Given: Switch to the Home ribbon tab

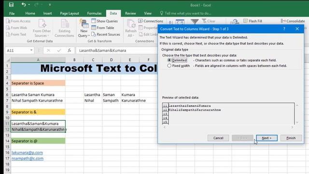Looking at the screenshot, I should 30,14.
